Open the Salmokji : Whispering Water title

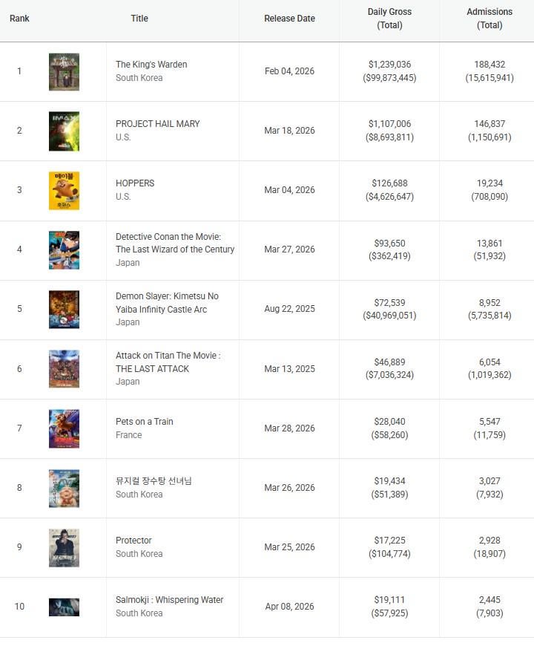pyautogui.click(x=169, y=600)
